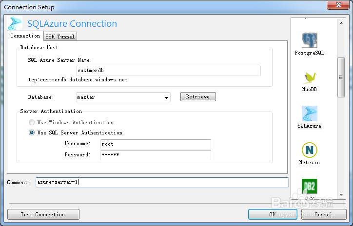Click the Cancel button
The image size is (353, 226).
324,214
